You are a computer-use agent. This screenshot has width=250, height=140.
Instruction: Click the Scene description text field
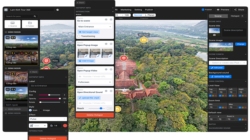click(234, 32)
